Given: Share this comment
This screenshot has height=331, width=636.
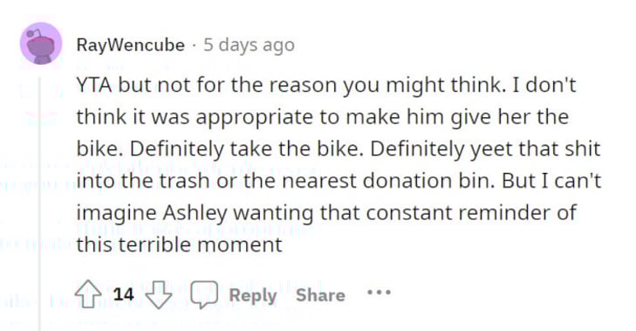Looking at the screenshot, I should tap(320, 295).
